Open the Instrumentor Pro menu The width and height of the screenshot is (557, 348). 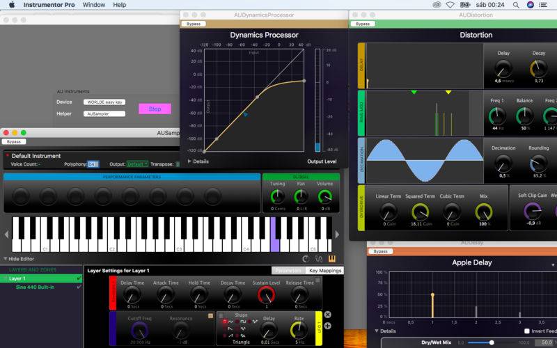[x=49, y=5]
